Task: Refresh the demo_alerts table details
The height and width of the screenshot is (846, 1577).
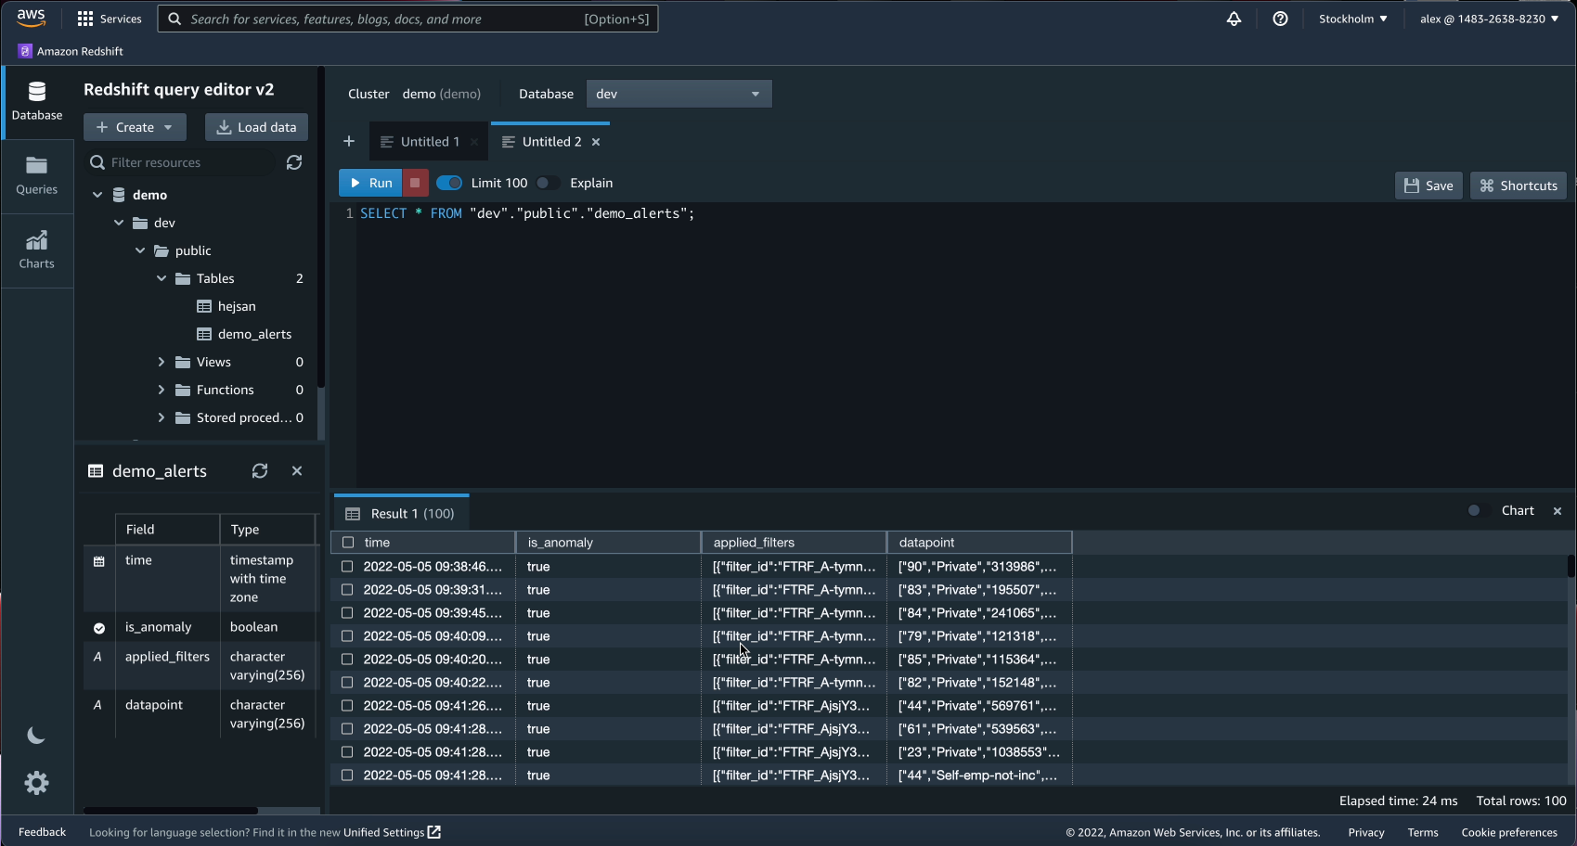Action: [260, 471]
